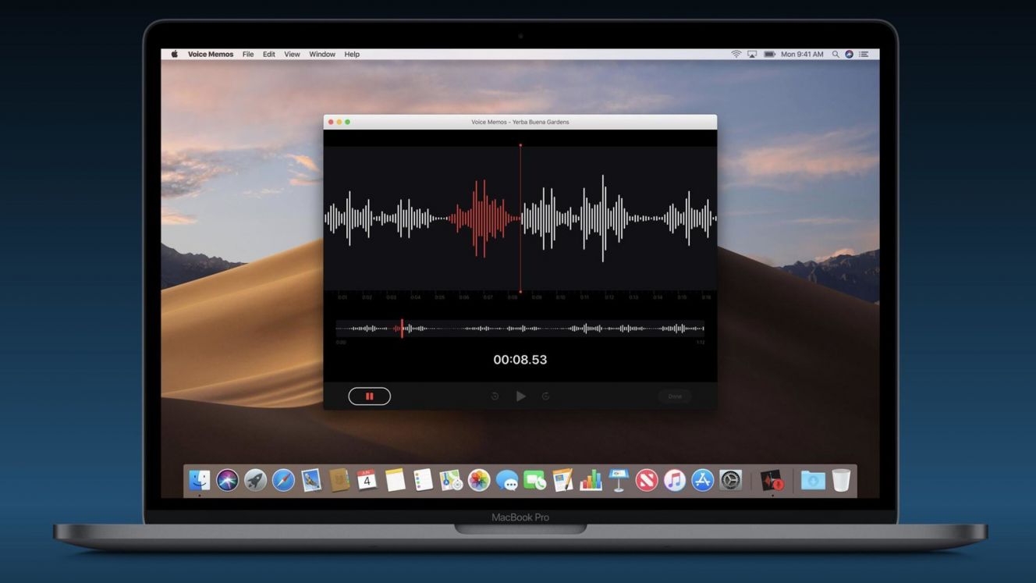The width and height of the screenshot is (1036, 583).
Task: Launch Siri from the Dock
Action: [227, 480]
